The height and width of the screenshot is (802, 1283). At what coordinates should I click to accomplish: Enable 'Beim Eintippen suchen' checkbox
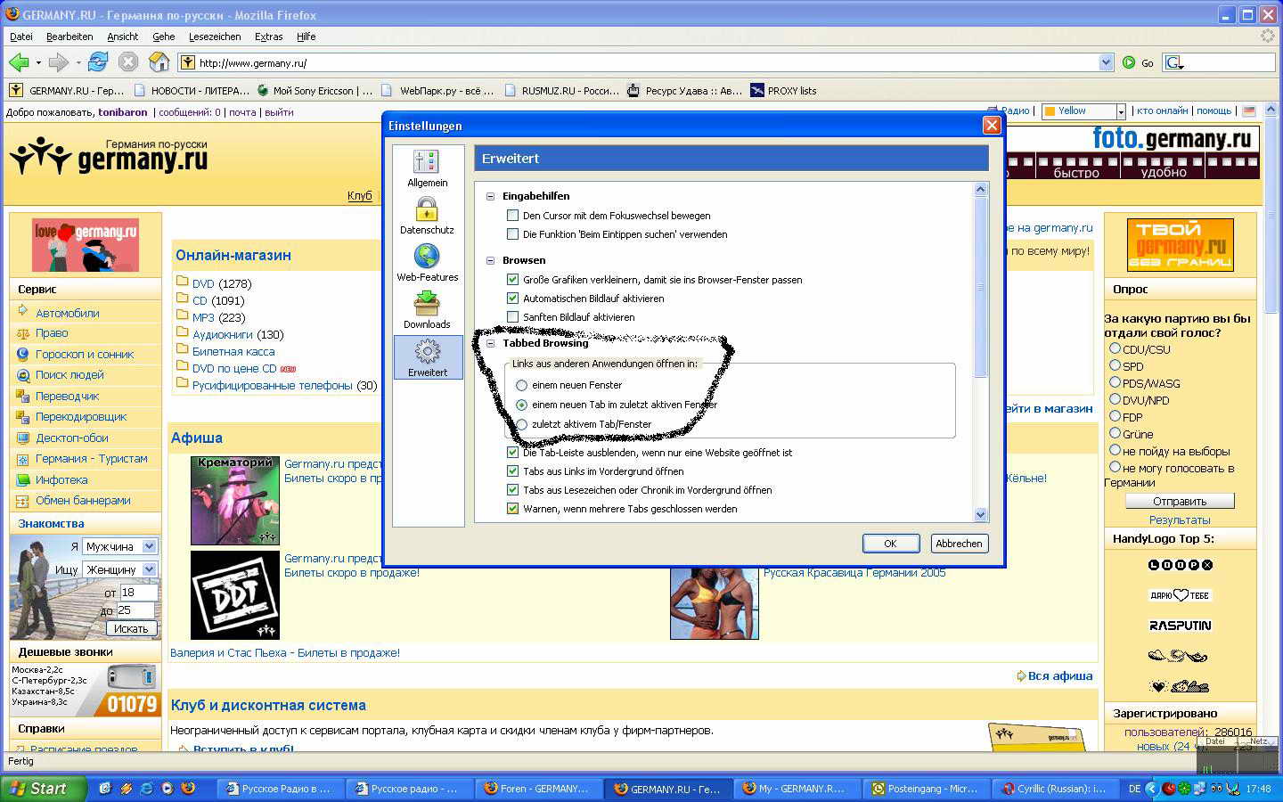(512, 234)
